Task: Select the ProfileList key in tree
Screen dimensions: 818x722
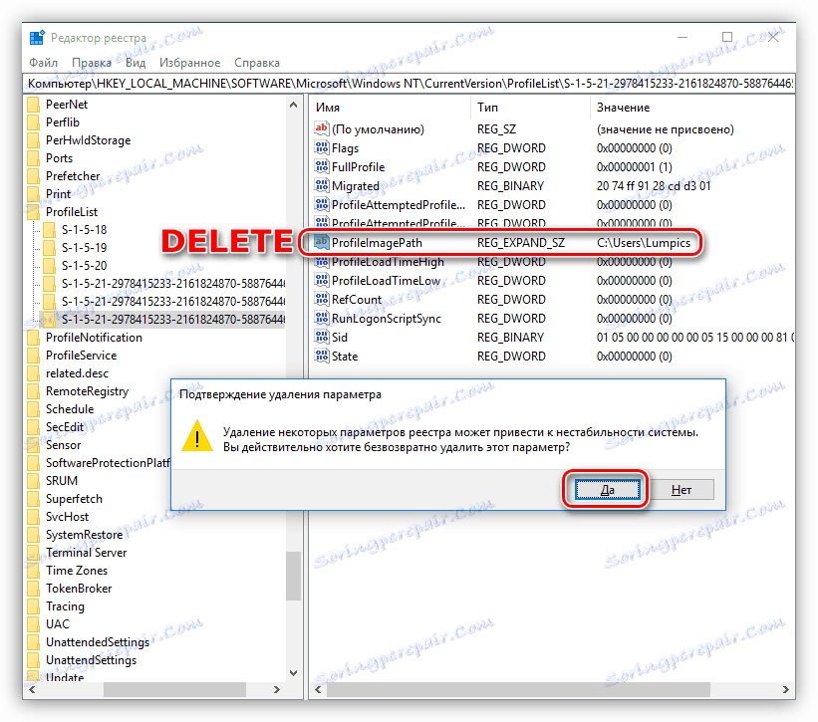Action: click(72, 212)
